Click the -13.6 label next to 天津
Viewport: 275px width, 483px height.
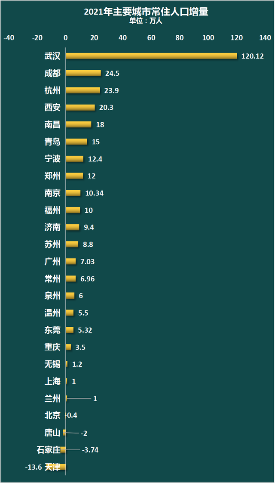coord(34,468)
